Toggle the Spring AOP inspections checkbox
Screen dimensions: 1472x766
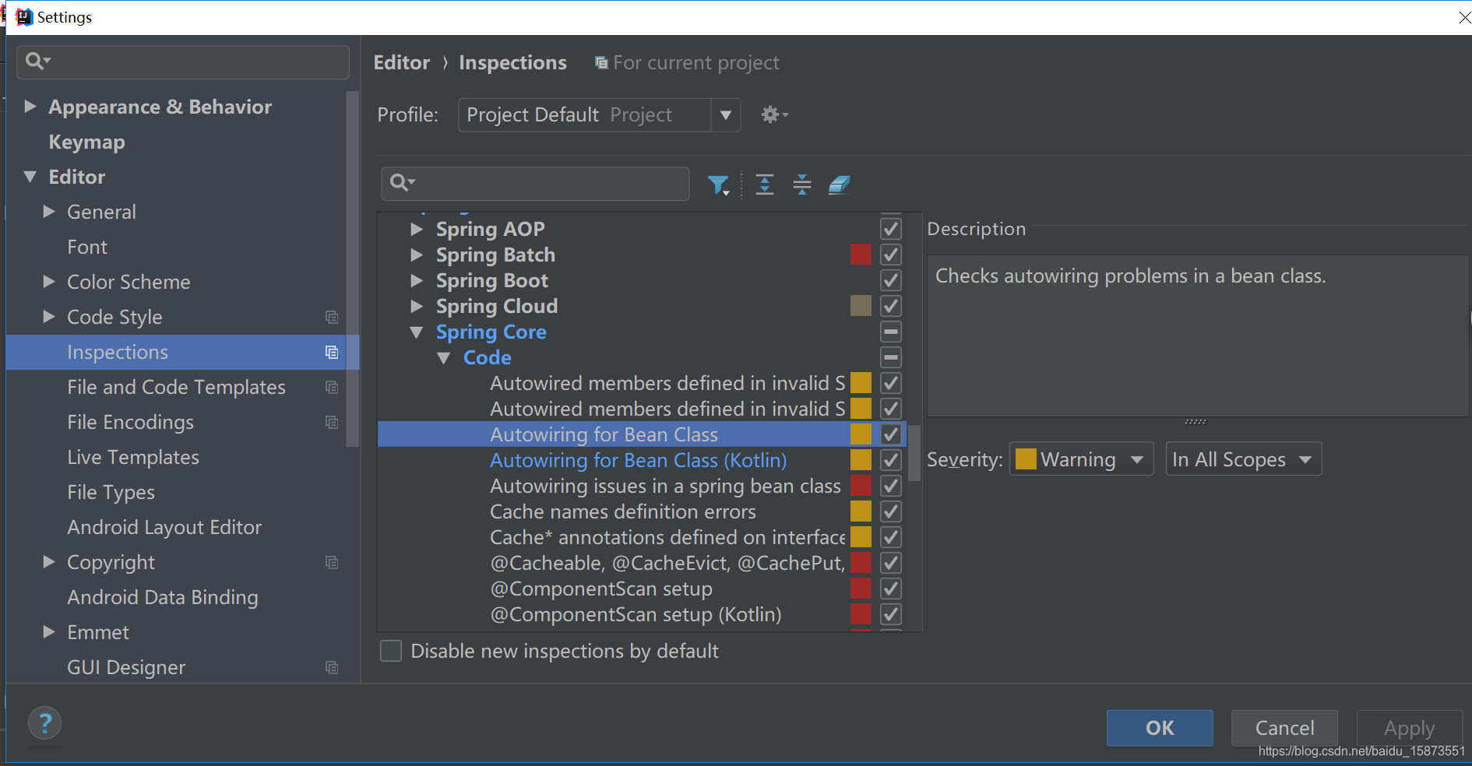[891, 229]
